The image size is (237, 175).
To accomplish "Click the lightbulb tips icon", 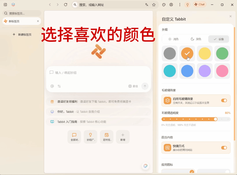I will 188,5.
